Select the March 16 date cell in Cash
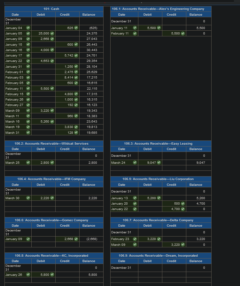 tap(18, 122)
